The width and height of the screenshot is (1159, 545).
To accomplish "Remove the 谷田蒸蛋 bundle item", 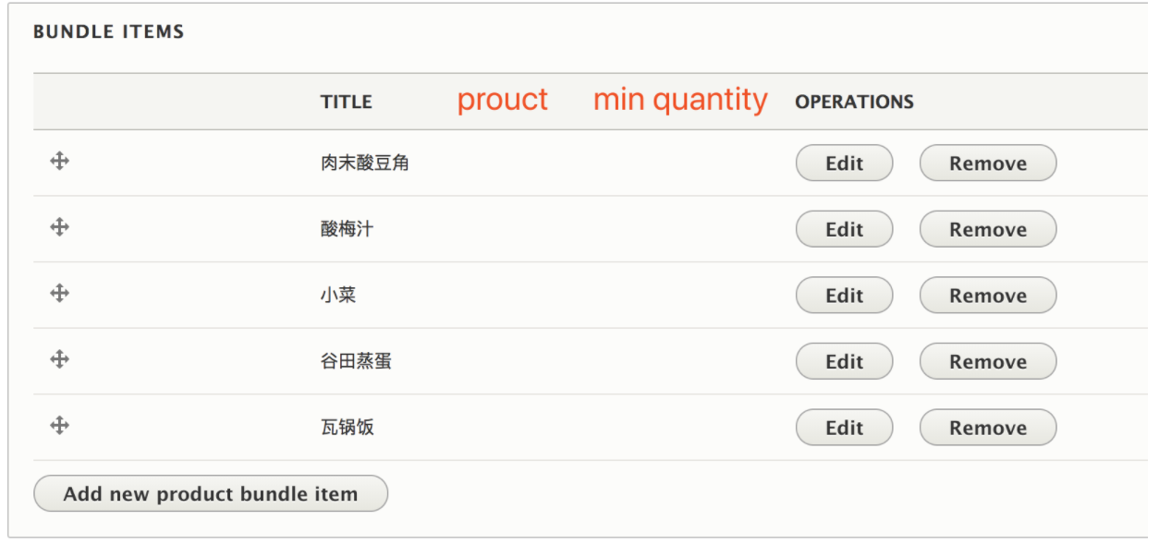I will click(988, 361).
